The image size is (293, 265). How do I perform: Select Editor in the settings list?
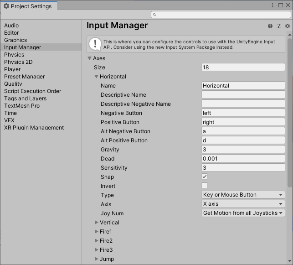point(41,33)
